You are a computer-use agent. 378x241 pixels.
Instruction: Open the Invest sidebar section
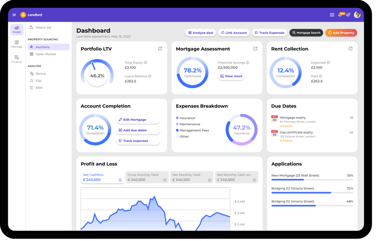pos(17,30)
